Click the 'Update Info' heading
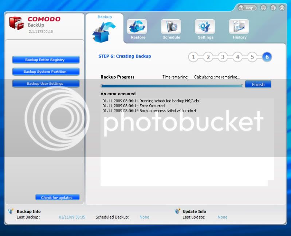291x236 pixels. pos(194,211)
